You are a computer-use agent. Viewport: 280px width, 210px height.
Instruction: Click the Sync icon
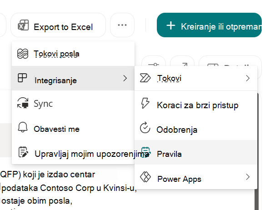[x=23, y=103]
